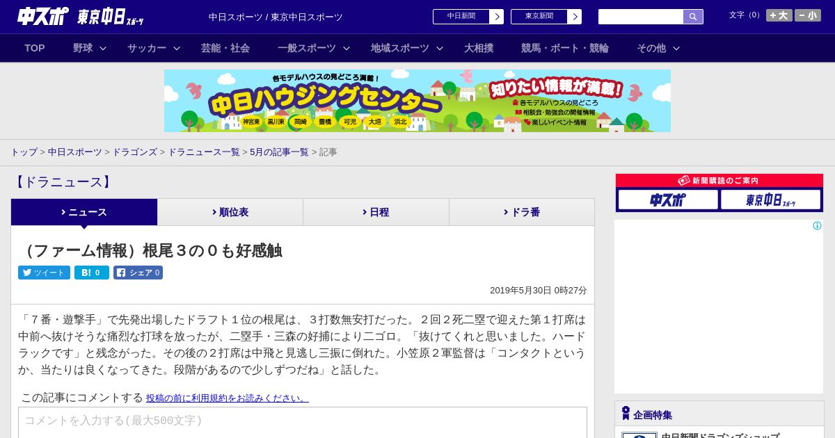Viewport: 835px width, 438px height.
Task: Click 中スポ subscription banner button
Action: (668, 200)
